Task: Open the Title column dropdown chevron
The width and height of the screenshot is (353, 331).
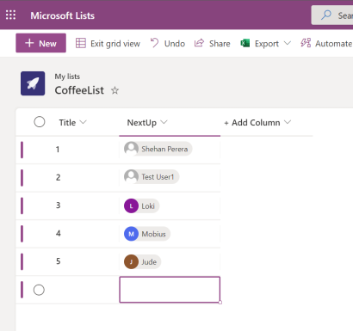Action: (x=83, y=122)
